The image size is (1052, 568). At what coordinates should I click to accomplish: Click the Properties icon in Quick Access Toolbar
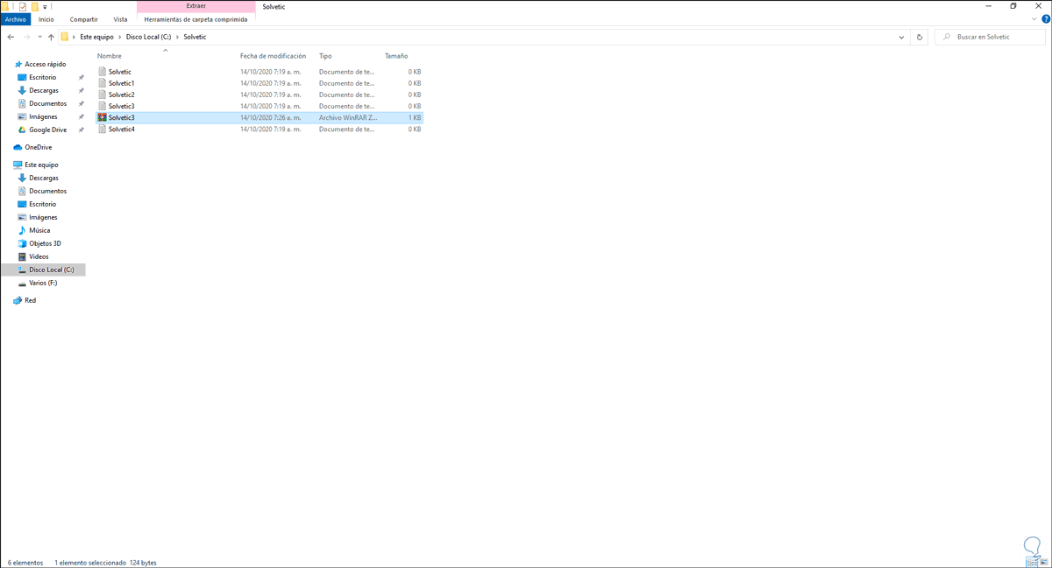point(22,6)
